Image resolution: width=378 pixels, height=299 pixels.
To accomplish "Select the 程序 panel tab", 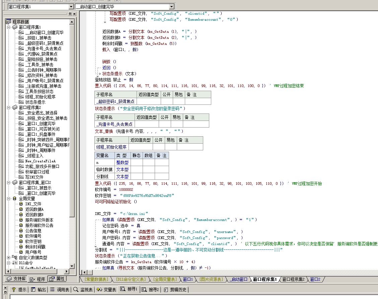I will tap(37, 279).
